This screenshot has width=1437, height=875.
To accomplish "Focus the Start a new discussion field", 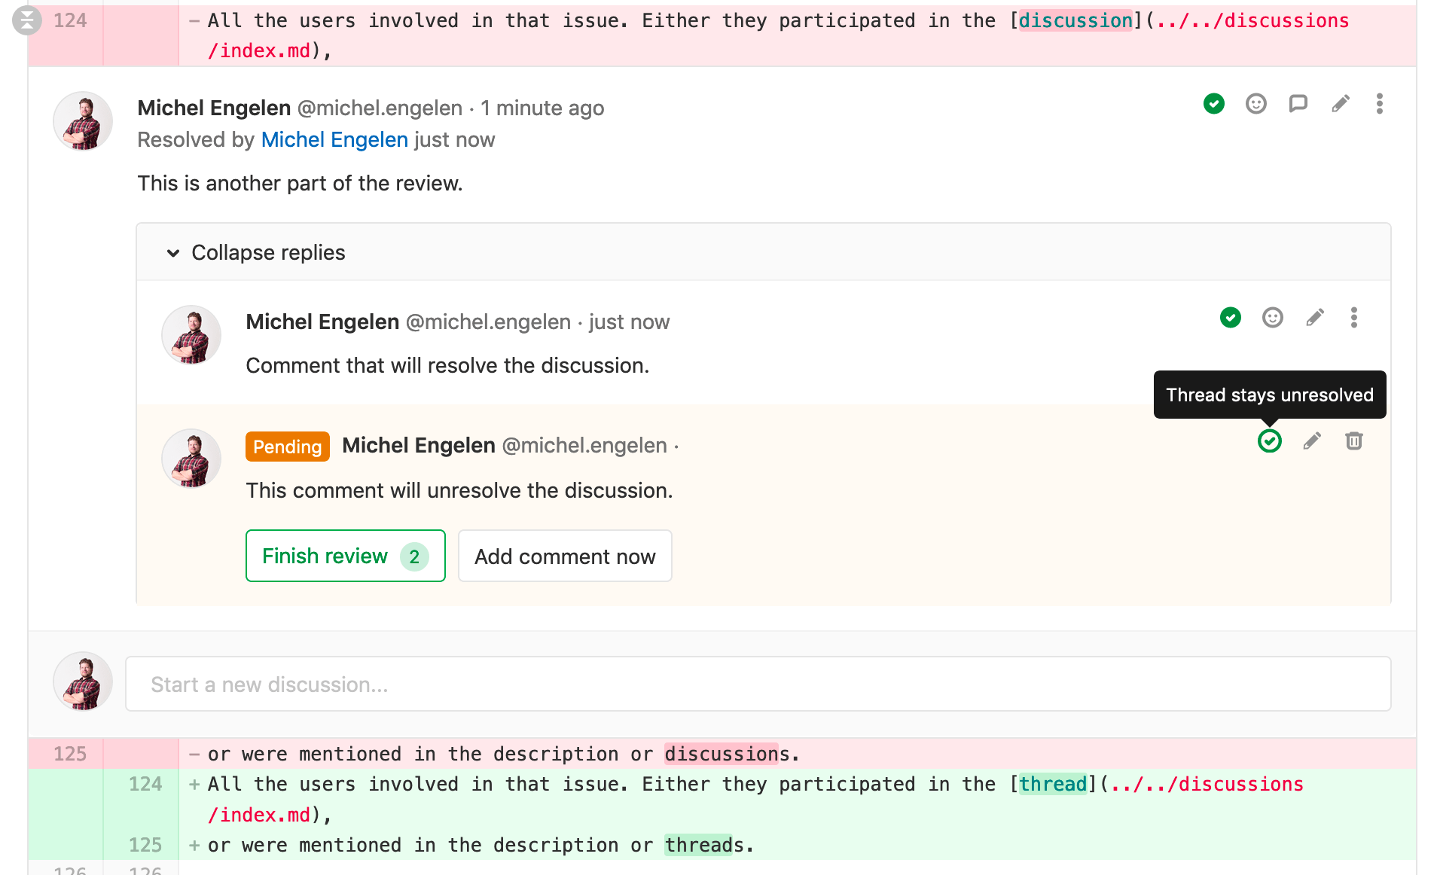I will click(758, 684).
